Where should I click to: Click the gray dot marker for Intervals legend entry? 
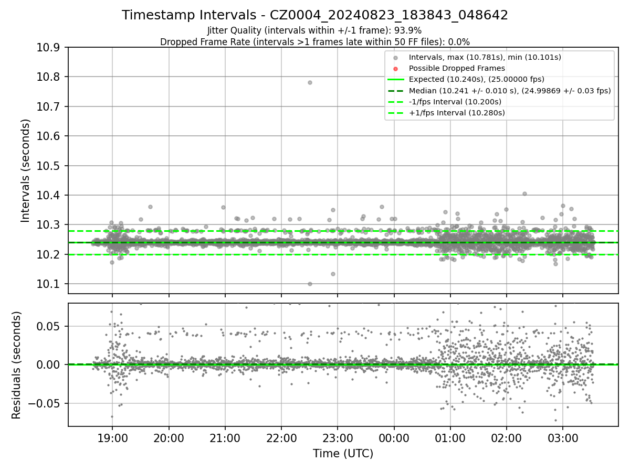(x=396, y=57)
